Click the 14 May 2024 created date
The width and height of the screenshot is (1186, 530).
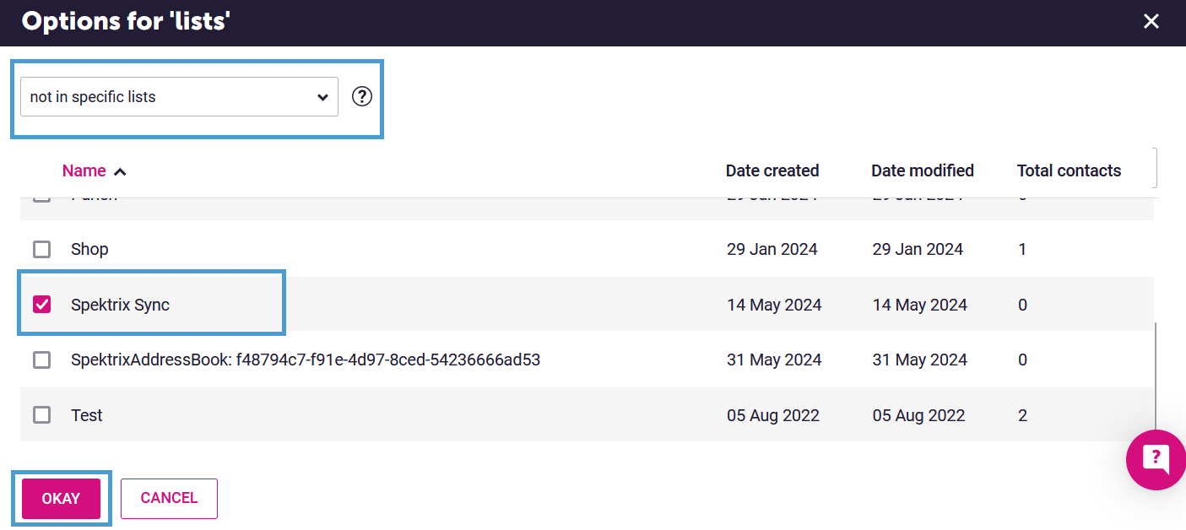774,305
